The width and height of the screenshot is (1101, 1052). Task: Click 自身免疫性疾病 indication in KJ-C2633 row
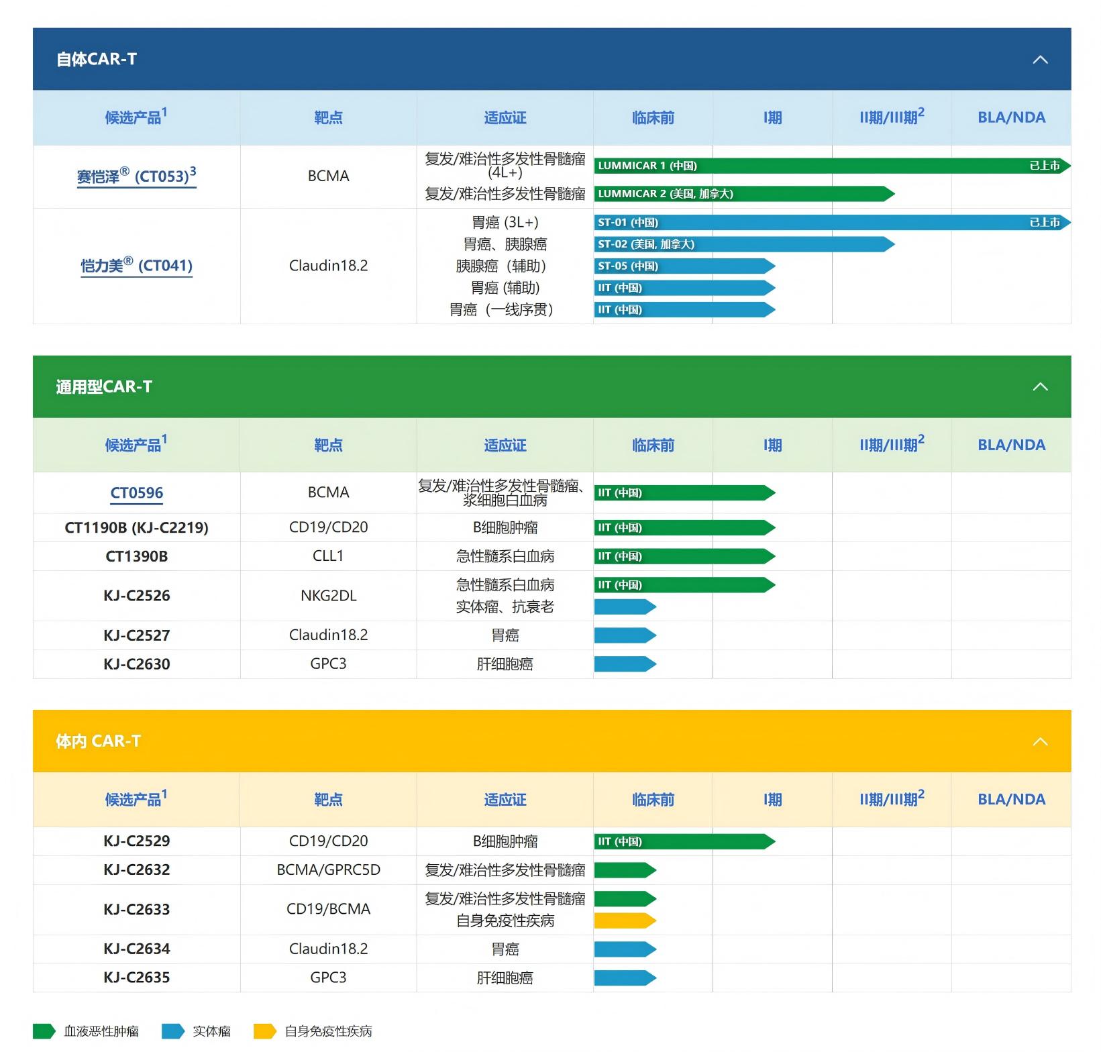point(505,920)
